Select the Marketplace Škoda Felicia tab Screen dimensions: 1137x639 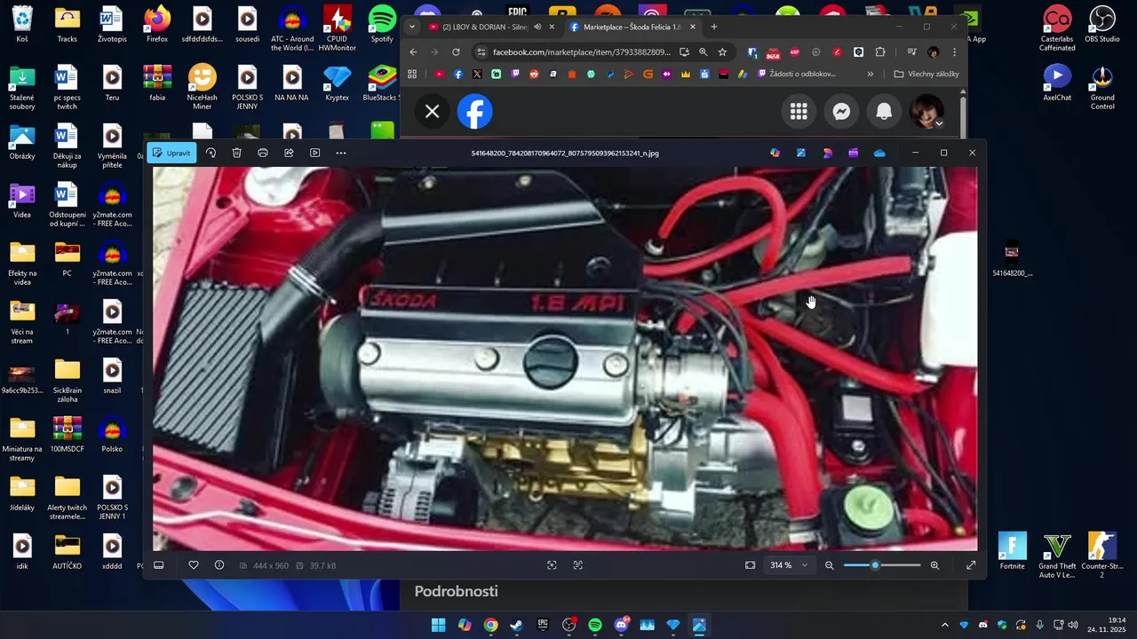pos(632,27)
